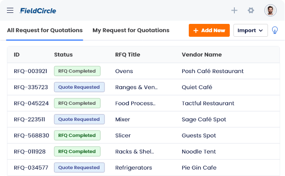
Task: Open the user profile avatar
Action: tap(270, 11)
